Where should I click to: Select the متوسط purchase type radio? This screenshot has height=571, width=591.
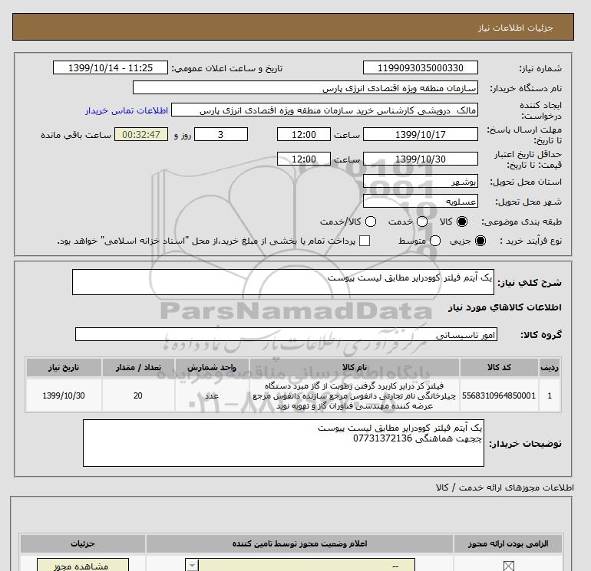click(435, 241)
